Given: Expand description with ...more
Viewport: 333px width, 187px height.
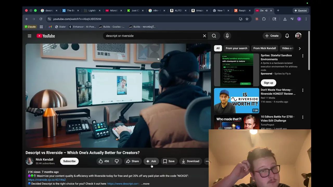Looking at the screenshot, I should (x=145, y=184).
